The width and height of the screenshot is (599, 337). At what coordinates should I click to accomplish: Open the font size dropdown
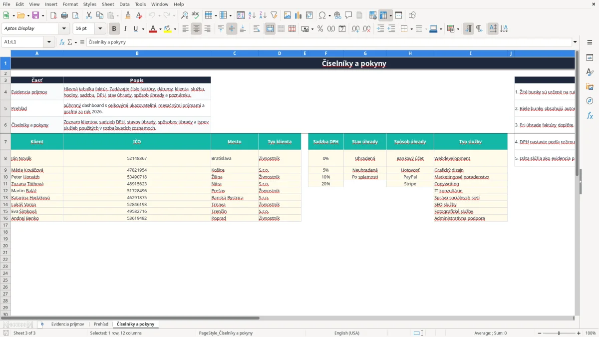click(x=100, y=29)
